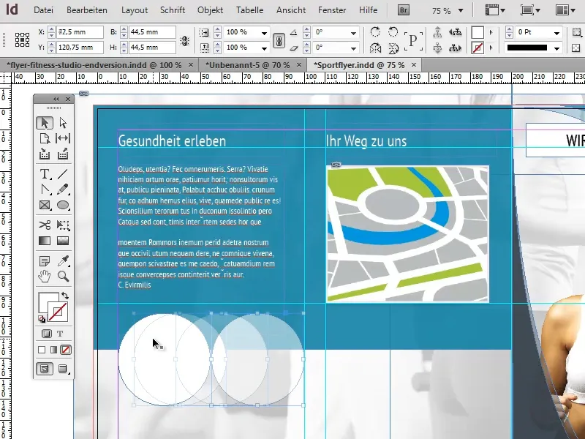Open zoom level dropdown at 75 %
The height and width of the screenshot is (439, 585).
[461, 11]
